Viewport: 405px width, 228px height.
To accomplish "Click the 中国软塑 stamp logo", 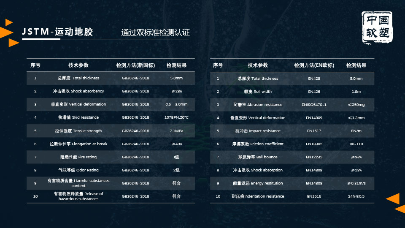I will [x=377, y=27].
